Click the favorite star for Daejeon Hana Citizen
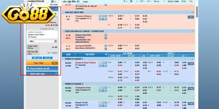219x109 pixels. (x=106, y=63)
